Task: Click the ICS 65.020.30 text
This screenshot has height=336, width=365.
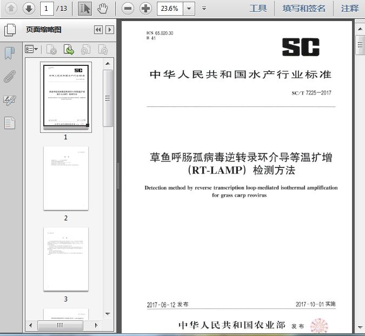Action: click(x=160, y=33)
